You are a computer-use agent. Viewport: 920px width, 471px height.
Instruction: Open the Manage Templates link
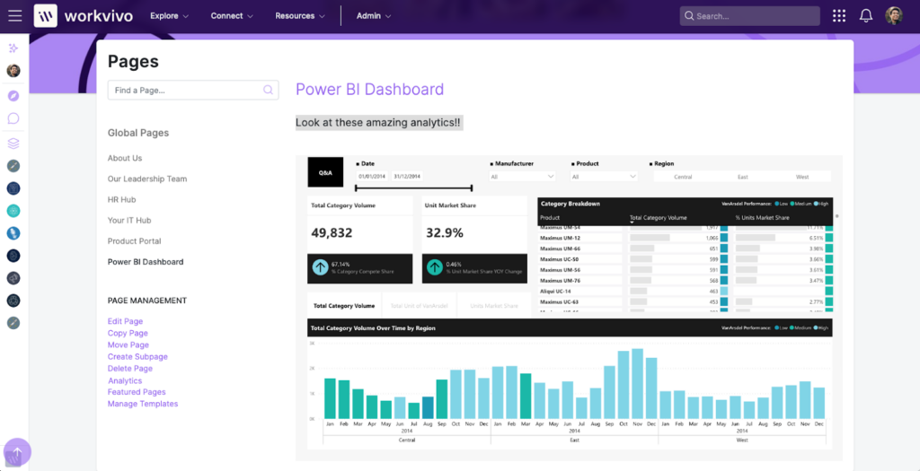(143, 404)
